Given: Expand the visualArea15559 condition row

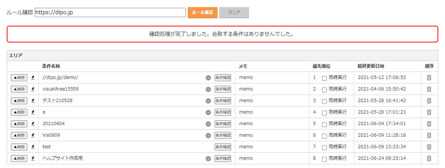Looking at the screenshot, I should coord(208,89).
